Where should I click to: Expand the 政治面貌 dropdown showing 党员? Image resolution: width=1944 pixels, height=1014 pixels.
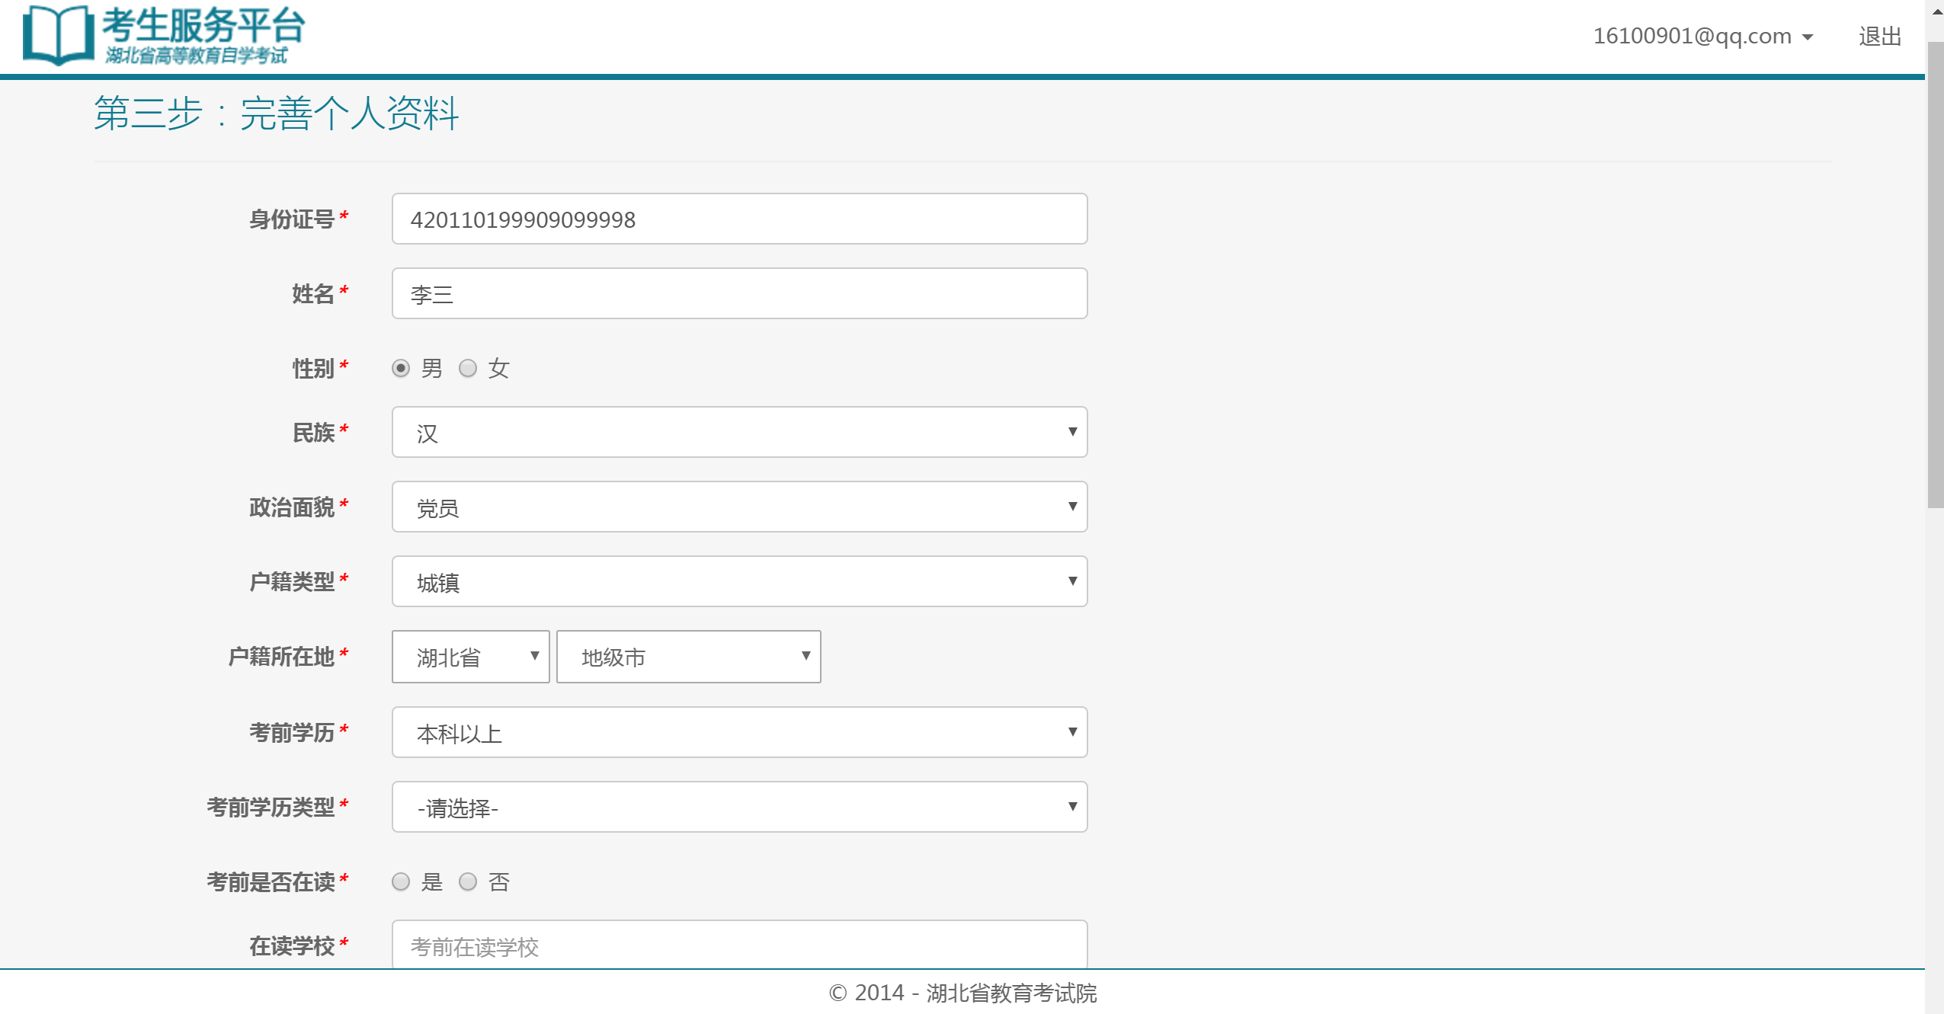pyautogui.click(x=739, y=507)
